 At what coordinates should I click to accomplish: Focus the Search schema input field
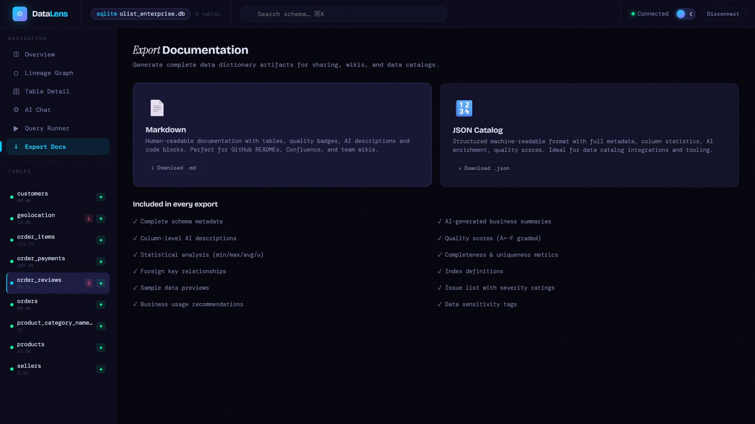pyautogui.click(x=343, y=14)
